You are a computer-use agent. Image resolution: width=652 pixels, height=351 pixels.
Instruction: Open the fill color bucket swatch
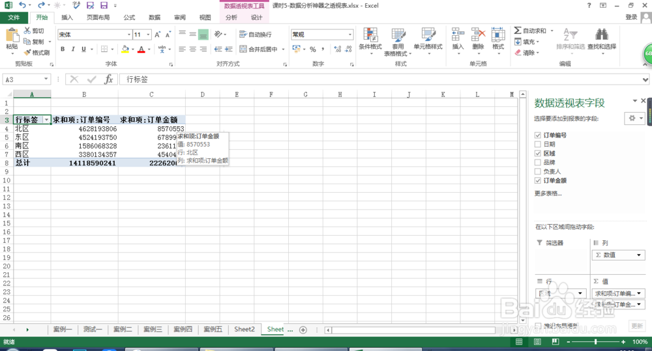[x=125, y=49]
